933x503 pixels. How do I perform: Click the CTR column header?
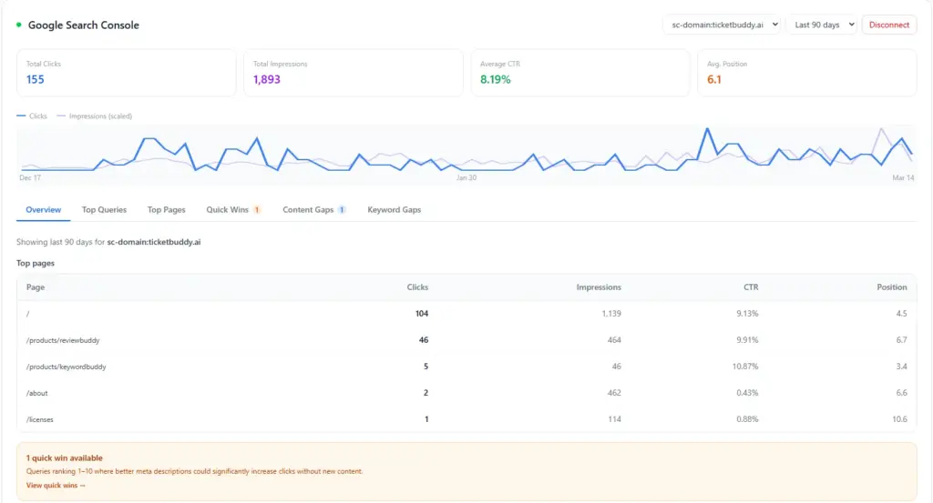click(751, 287)
